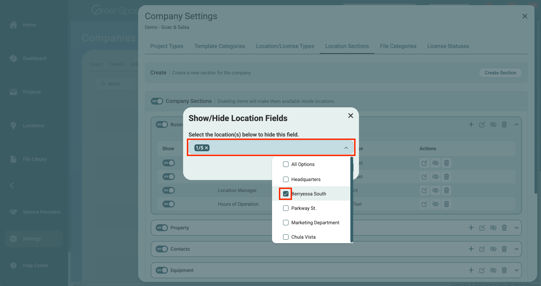The image size is (541, 286).
Task: Open the File Library icon
Action: [13, 159]
